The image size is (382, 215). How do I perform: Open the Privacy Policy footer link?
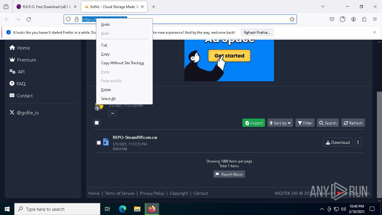point(152,193)
